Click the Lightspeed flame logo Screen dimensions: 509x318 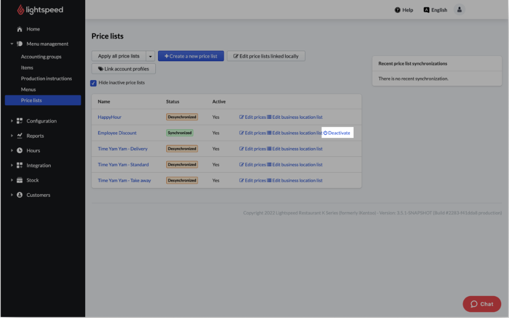[x=20, y=10]
